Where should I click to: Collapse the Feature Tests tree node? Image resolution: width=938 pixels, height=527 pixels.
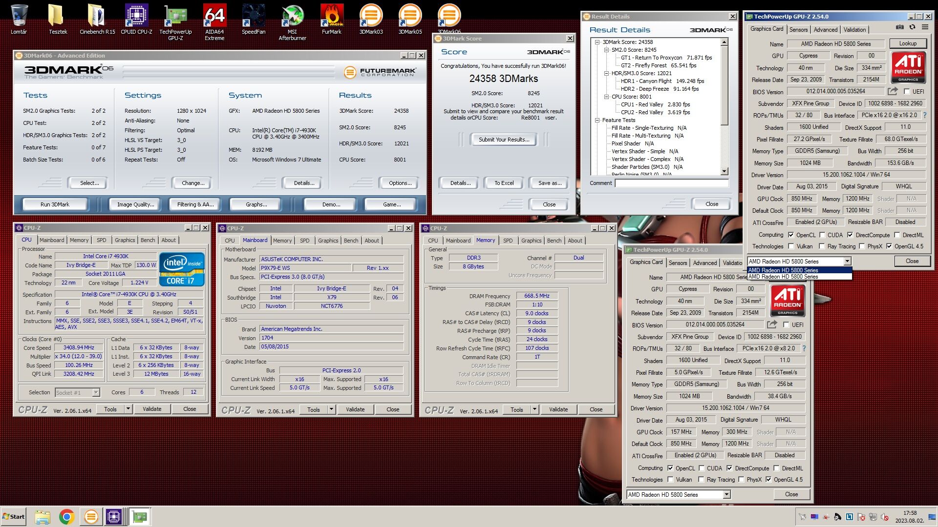click(x=597, y=120)
